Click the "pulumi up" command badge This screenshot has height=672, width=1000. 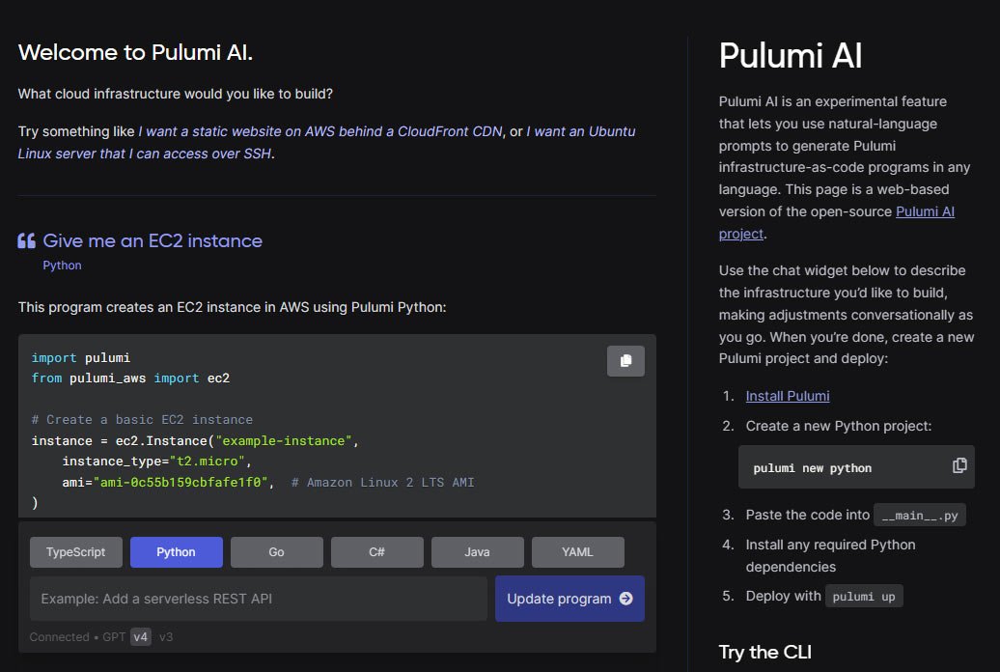pyautogui.click(x=864, y=596)
